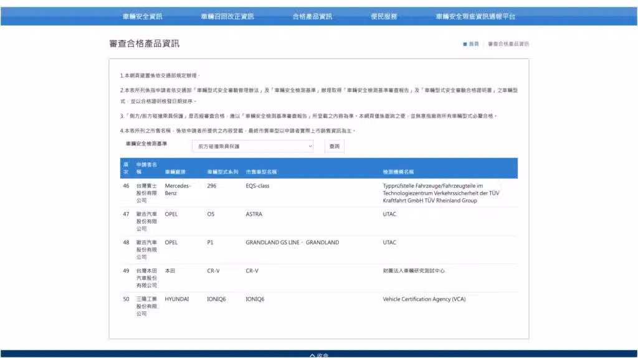Screen dimensions: 638x358
Task: Select the 合格產品資訊 menu item
Action: (x=312, y=16)
